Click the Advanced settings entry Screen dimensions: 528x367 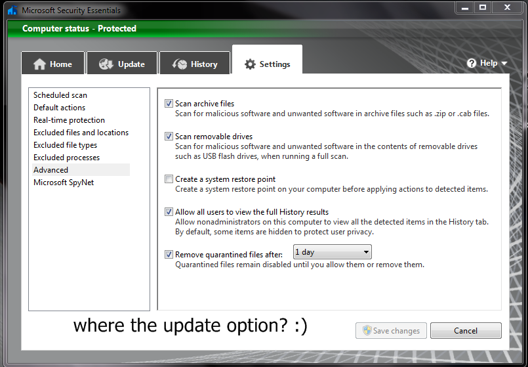pos(81,170)
